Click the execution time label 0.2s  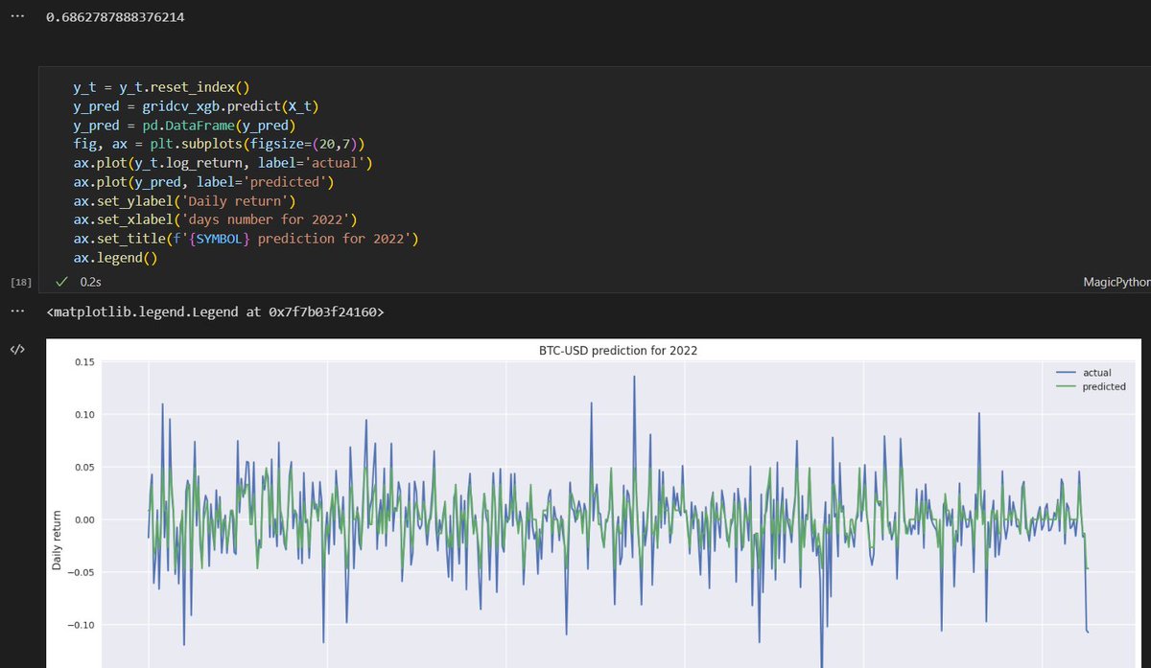point(91,282)
